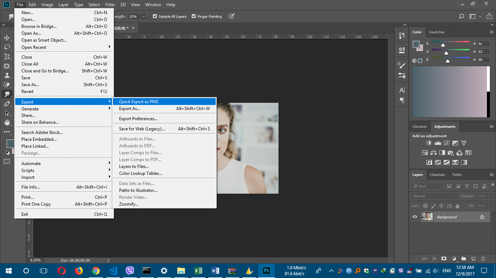Open the Filter menu
Viewport: 496px width, 278px height.
tap(110, 5)
